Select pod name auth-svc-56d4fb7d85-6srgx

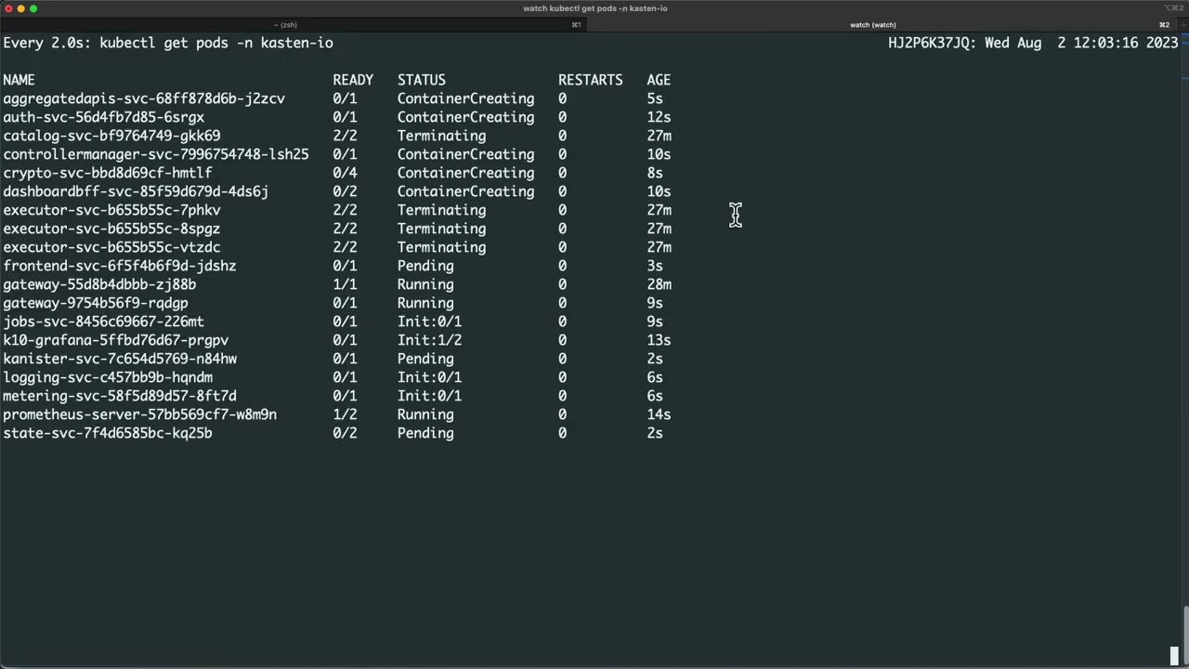click(x=103, y=117)
